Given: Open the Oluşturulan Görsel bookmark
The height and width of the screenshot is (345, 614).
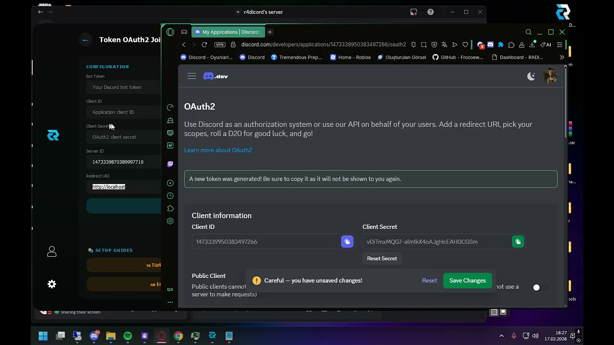Looking at the screenshot, I should pos(402,57).
